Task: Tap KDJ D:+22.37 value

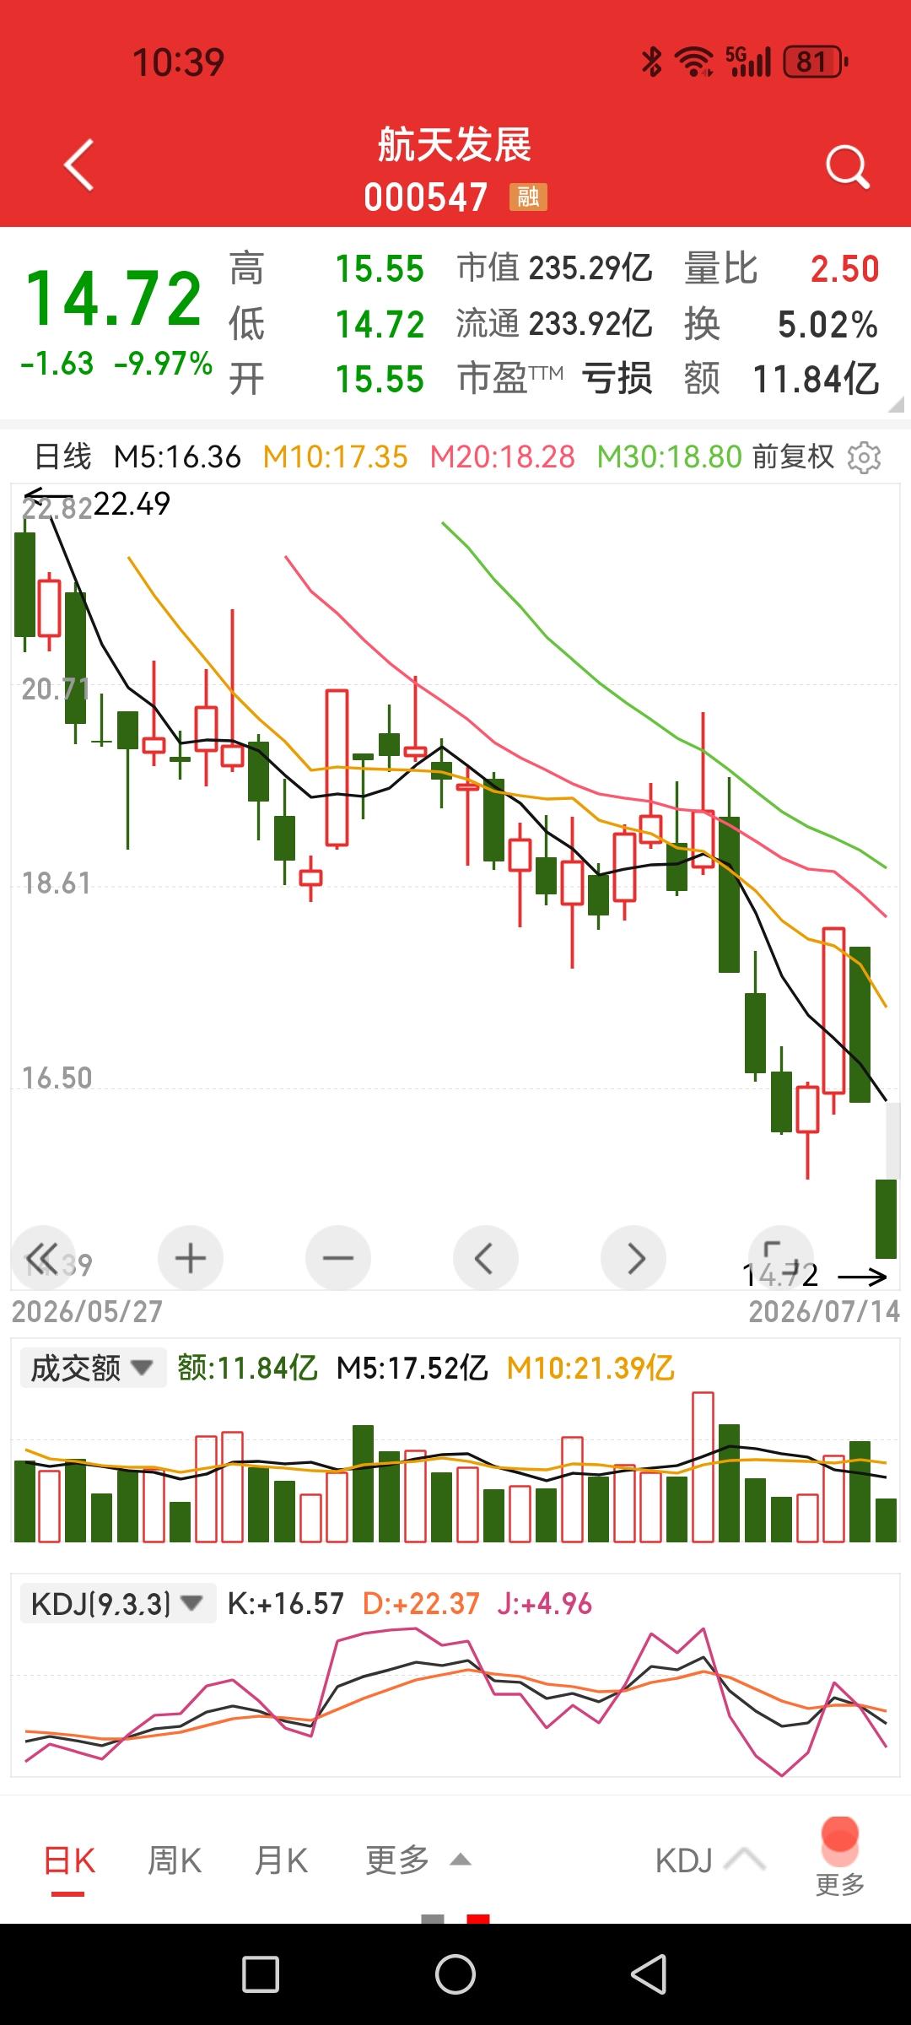Action: 421,1604
